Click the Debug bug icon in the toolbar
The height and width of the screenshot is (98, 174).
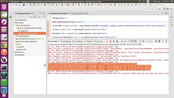point(57,5)
